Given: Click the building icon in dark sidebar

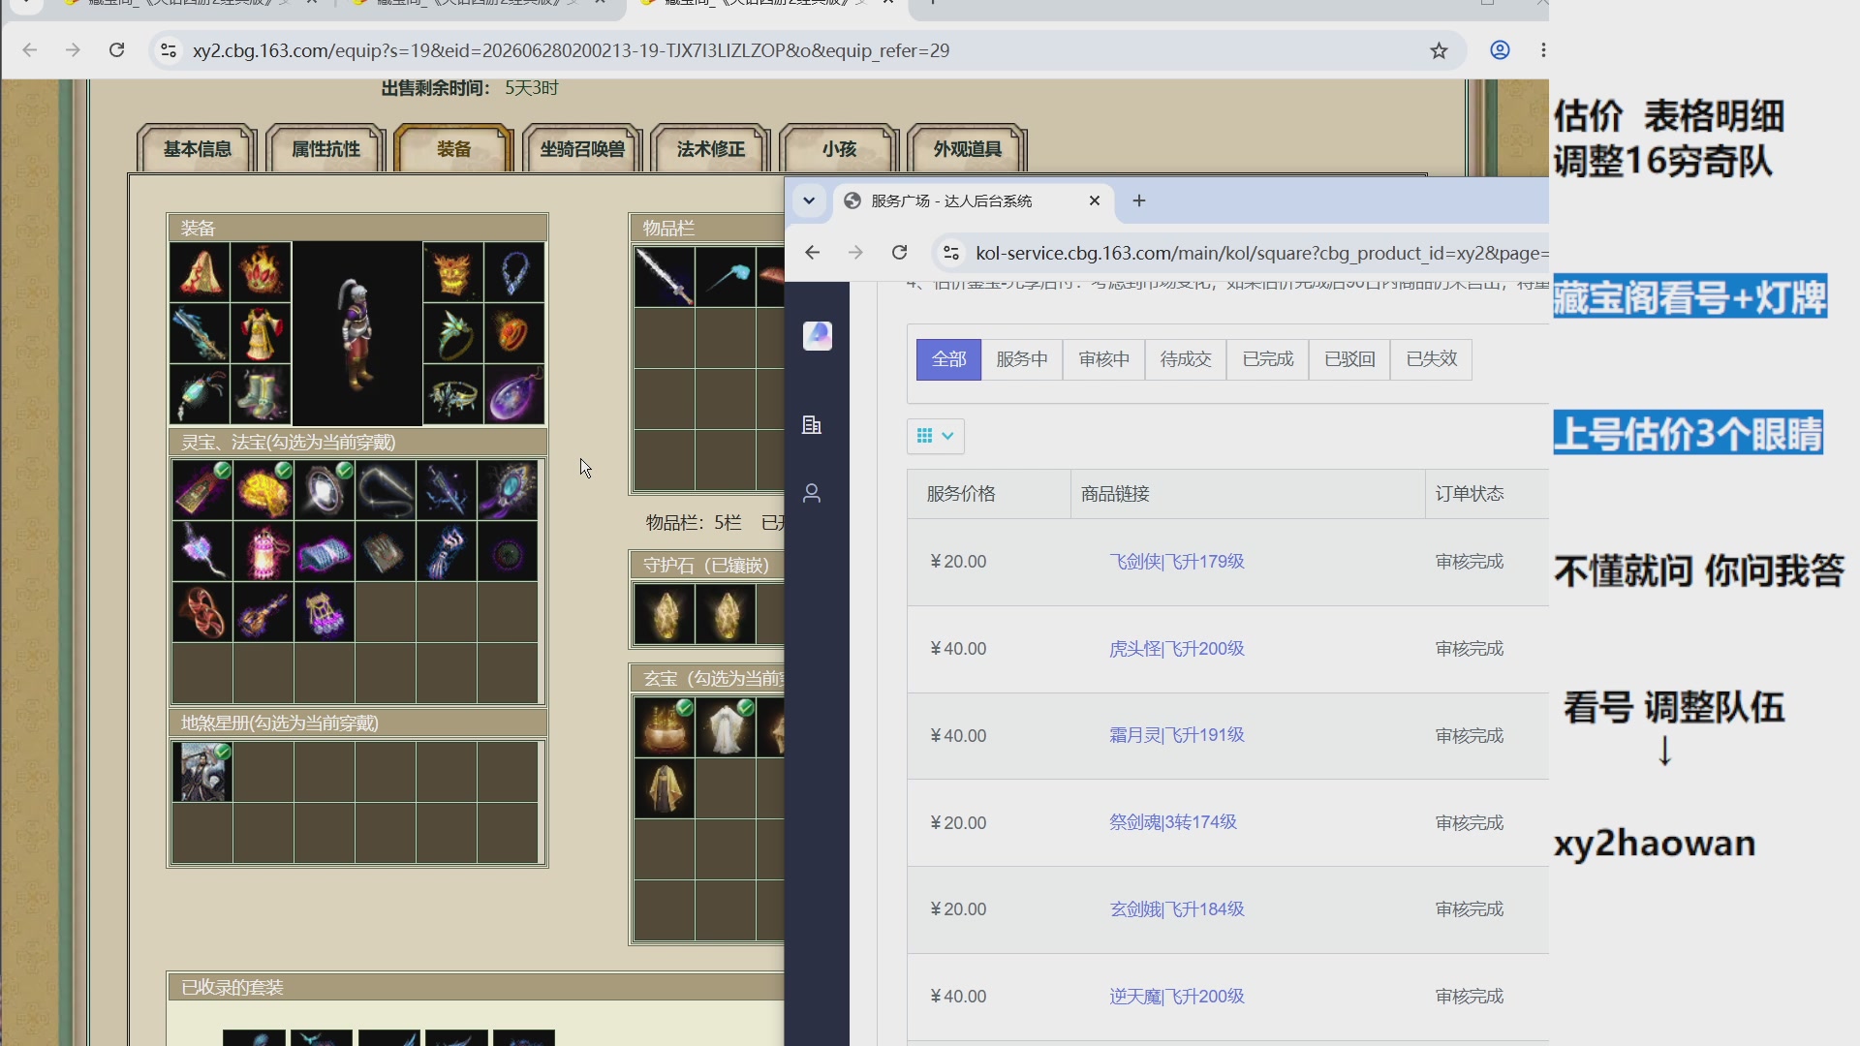Looking at the screenshot, I should tap(812, 425).
